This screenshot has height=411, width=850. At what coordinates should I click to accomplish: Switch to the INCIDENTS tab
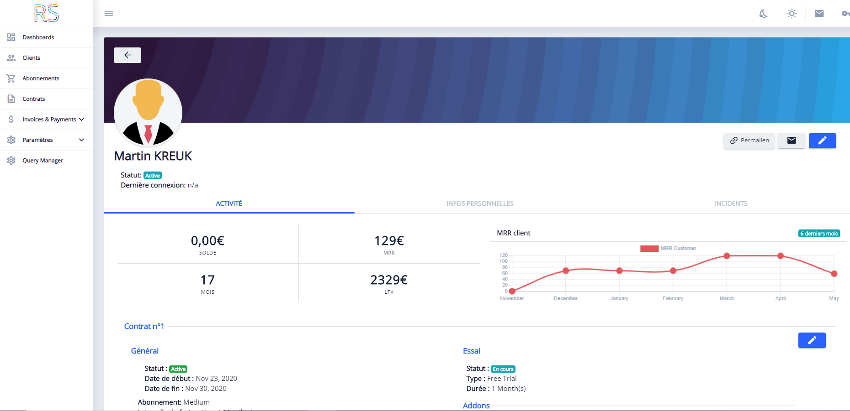coord(731,203)
